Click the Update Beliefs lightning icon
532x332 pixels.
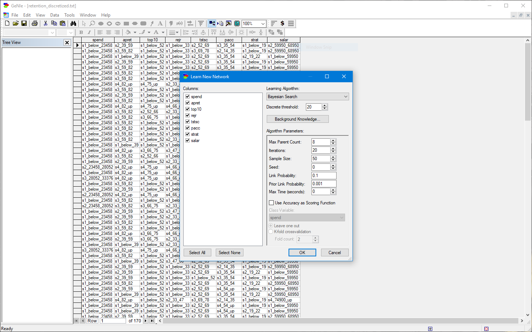(x=171, y=23)
